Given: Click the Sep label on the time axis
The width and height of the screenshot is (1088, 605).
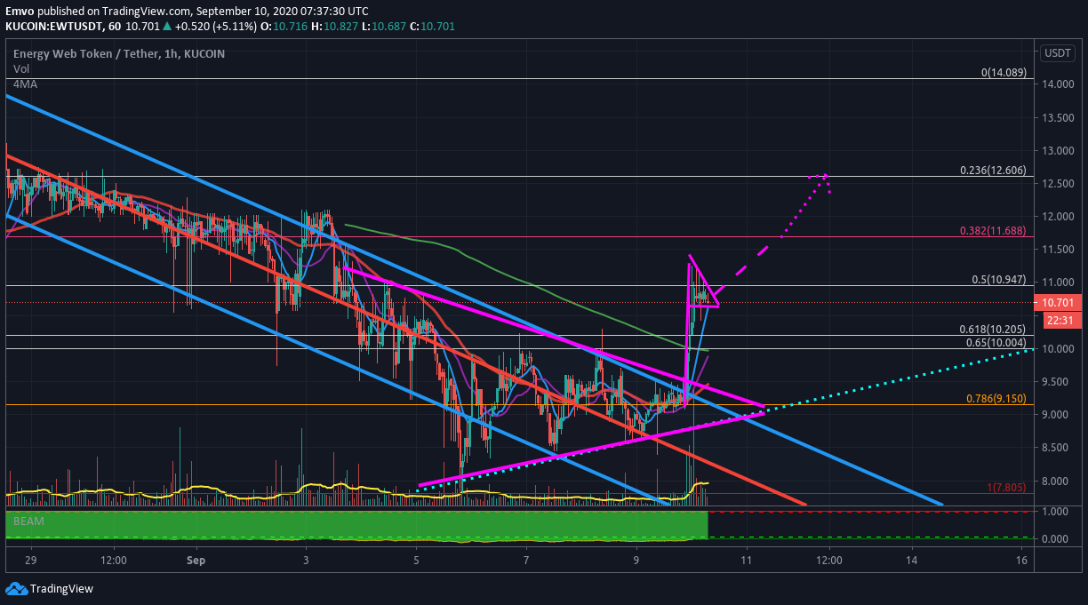Looking at the screenshot, I should point(196,561).
